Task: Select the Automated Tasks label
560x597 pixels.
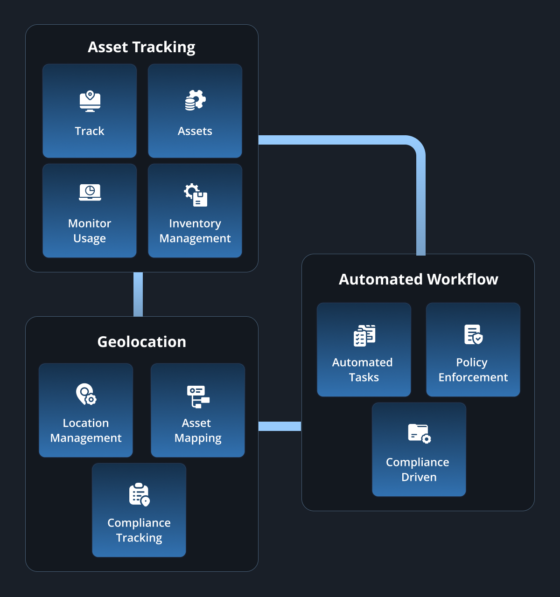Action: coord(363,370)
